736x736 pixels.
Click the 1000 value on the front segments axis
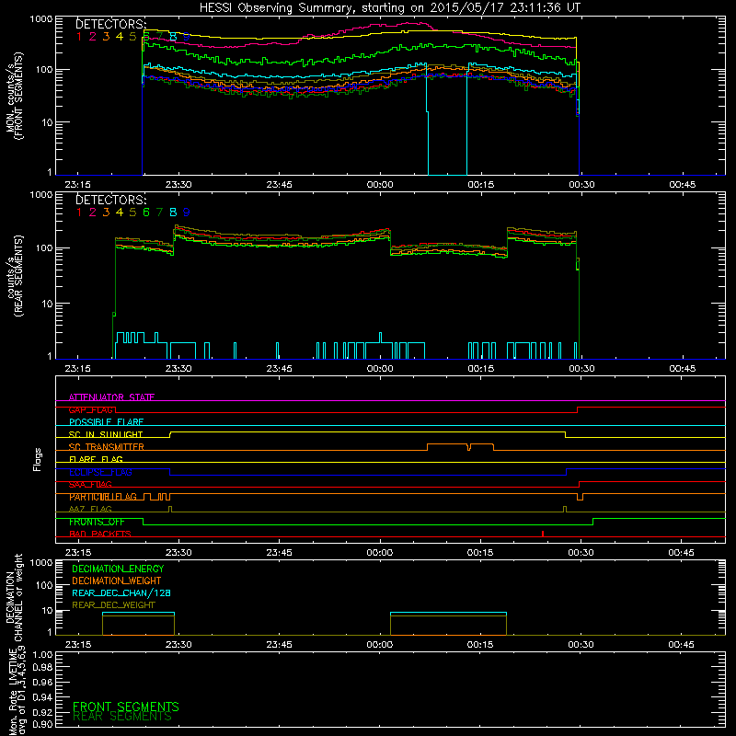tap(41, 19)
